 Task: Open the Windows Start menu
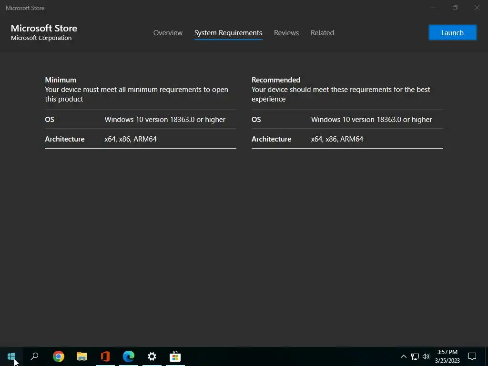[11, 356]
